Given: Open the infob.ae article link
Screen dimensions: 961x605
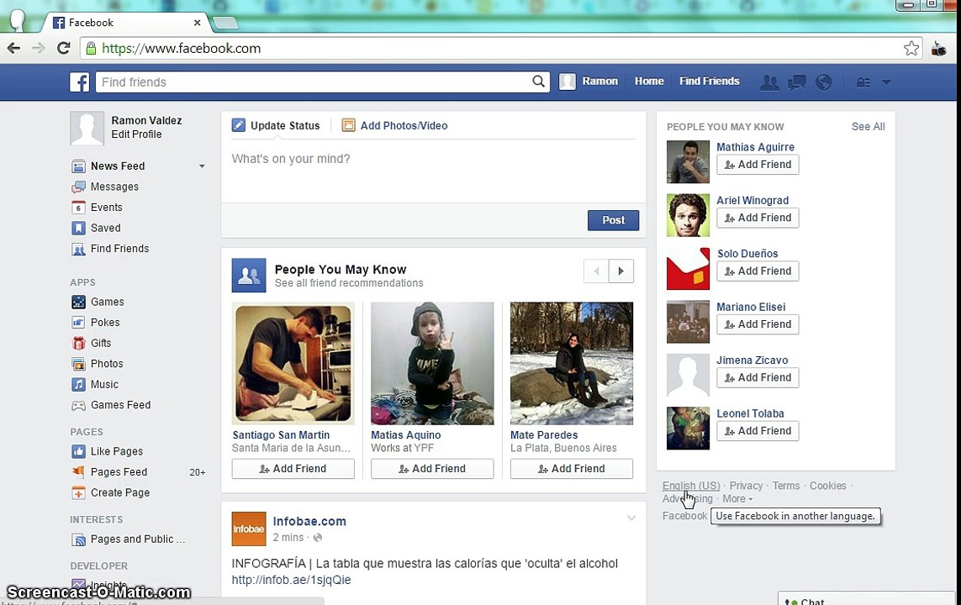Looking at the screenshot, I should (x=291, y=580).
